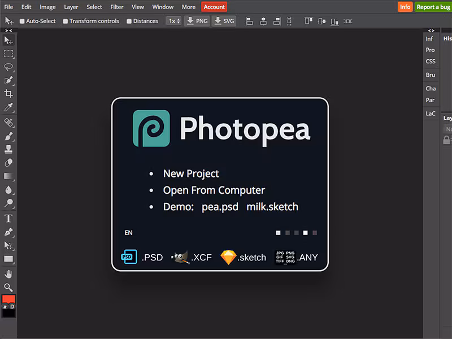Select the Clone Stamp tool

point(8,149)
